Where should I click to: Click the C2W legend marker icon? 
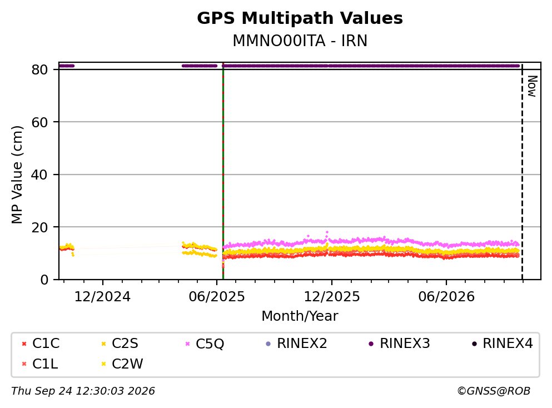point(103,364)
